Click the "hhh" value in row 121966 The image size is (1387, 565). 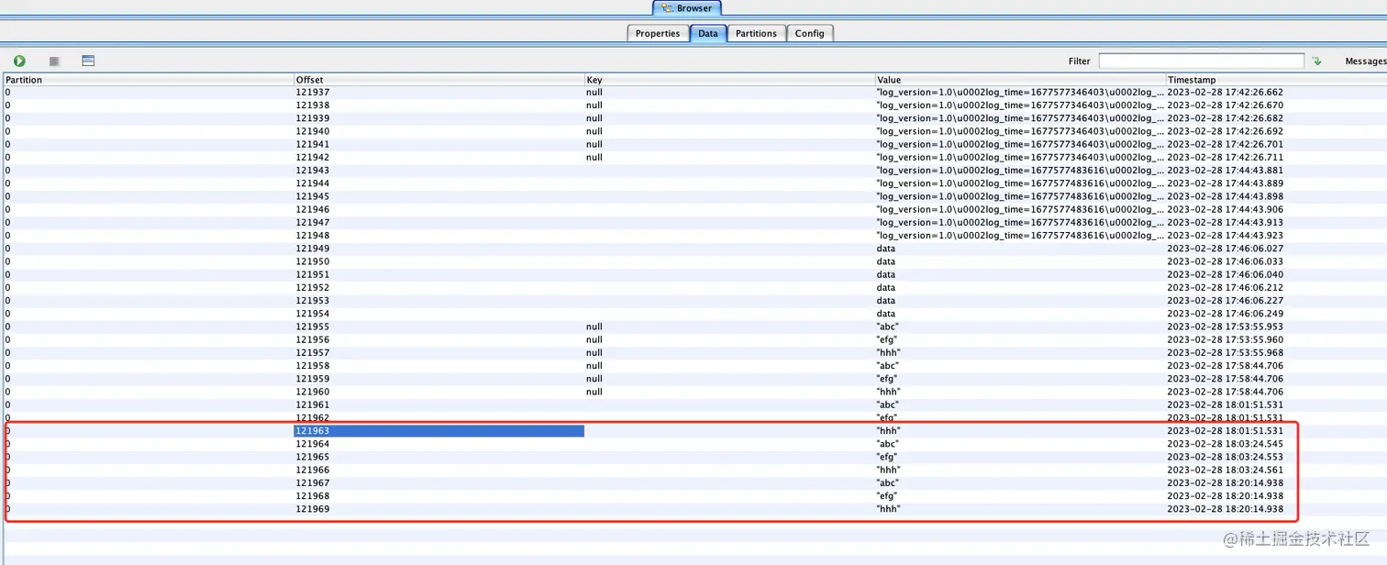click(x=889, y=470)
